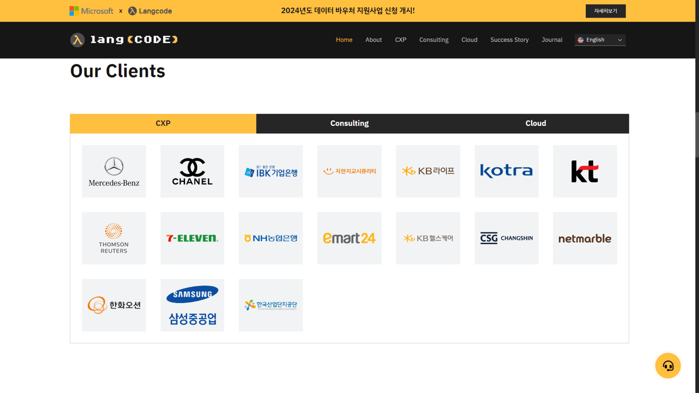The height and width of the screenshot is (393, 699).
Task: Switch to the Consulting clients tab
Action: coord(349,124)
